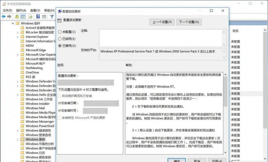Open the 配置自动更新 options combo box

pyautogui.click(x=86, y=82)
